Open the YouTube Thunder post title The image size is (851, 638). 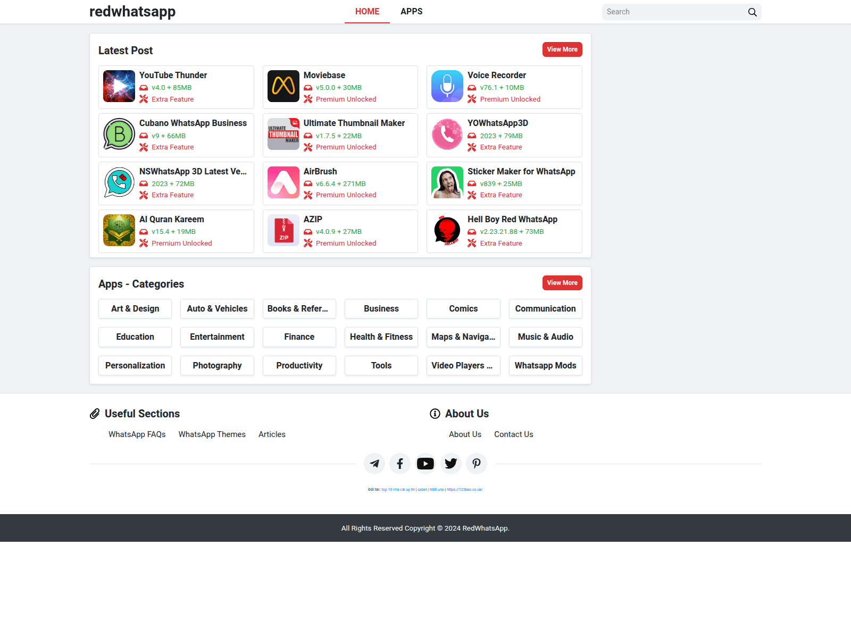(x=173, y=75)
